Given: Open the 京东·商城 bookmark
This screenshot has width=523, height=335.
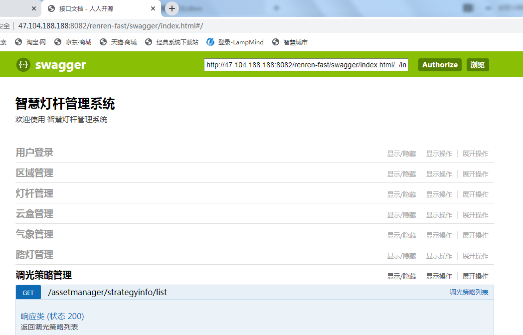Looking at the screenshot, I should [73, 42].
